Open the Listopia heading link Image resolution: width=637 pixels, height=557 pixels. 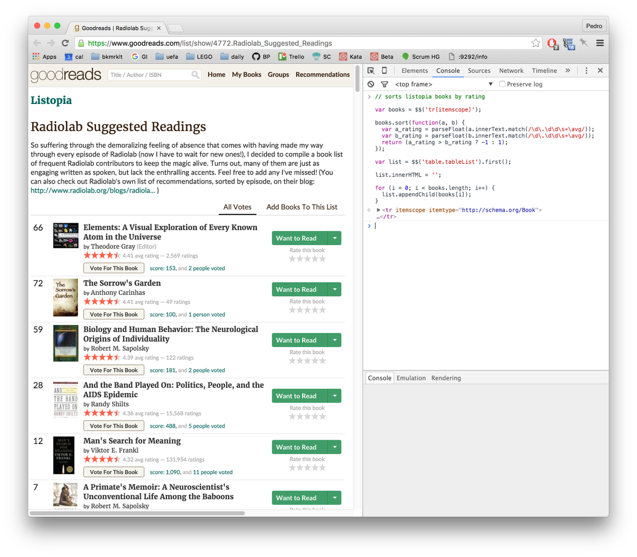51,100
